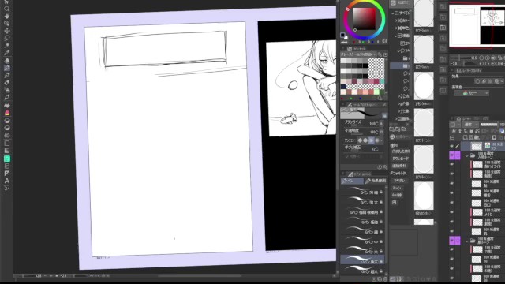Hide the 人物トーン folder layer
The image size is (505, 284).
452,156
